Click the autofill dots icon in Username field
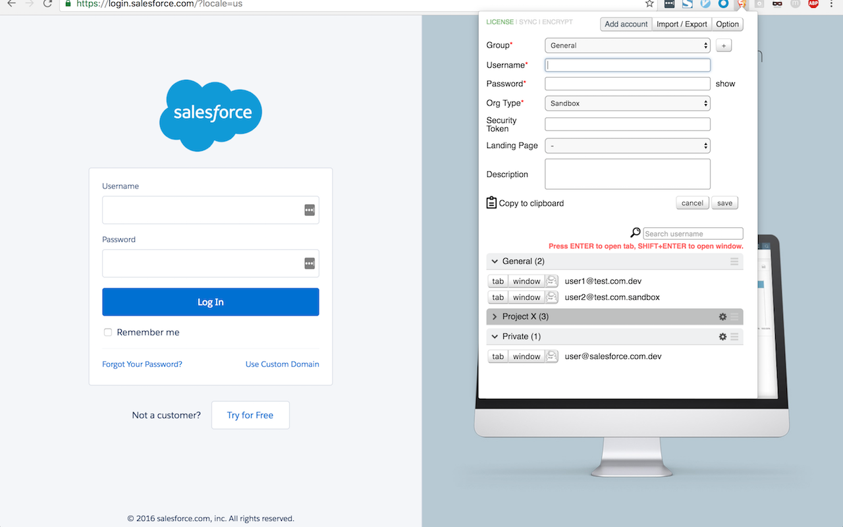The image size is (843, 527). [x=309, y=209]
